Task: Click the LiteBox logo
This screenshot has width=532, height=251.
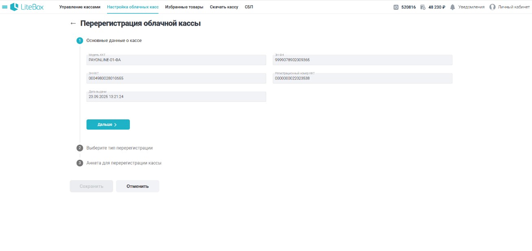Action: [x=27, y=7]
